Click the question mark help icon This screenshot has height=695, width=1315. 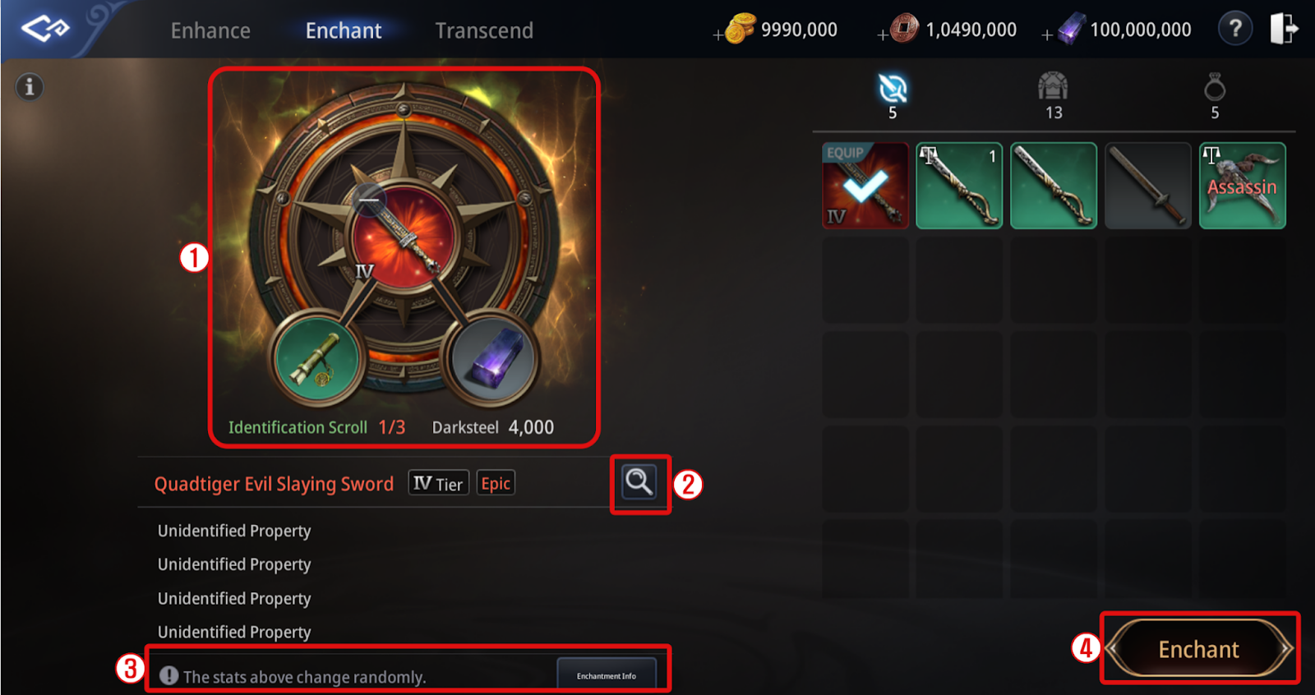pos(1234,30)
